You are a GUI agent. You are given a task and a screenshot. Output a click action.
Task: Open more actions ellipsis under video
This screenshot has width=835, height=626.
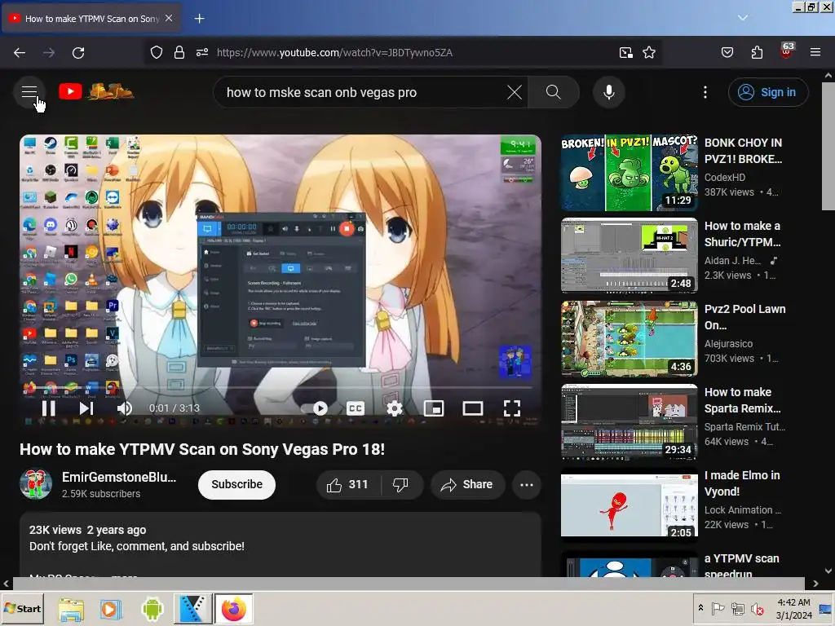point(526,484)
